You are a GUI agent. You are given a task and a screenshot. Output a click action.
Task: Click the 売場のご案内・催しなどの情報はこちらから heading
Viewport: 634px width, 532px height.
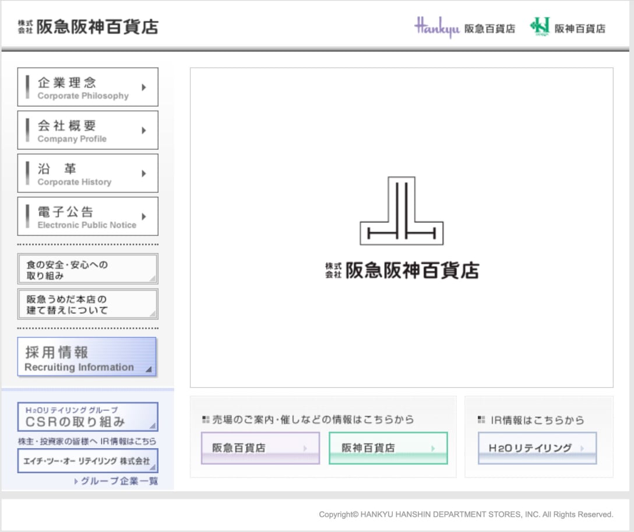pyautogui.click(x=308, y=420)
